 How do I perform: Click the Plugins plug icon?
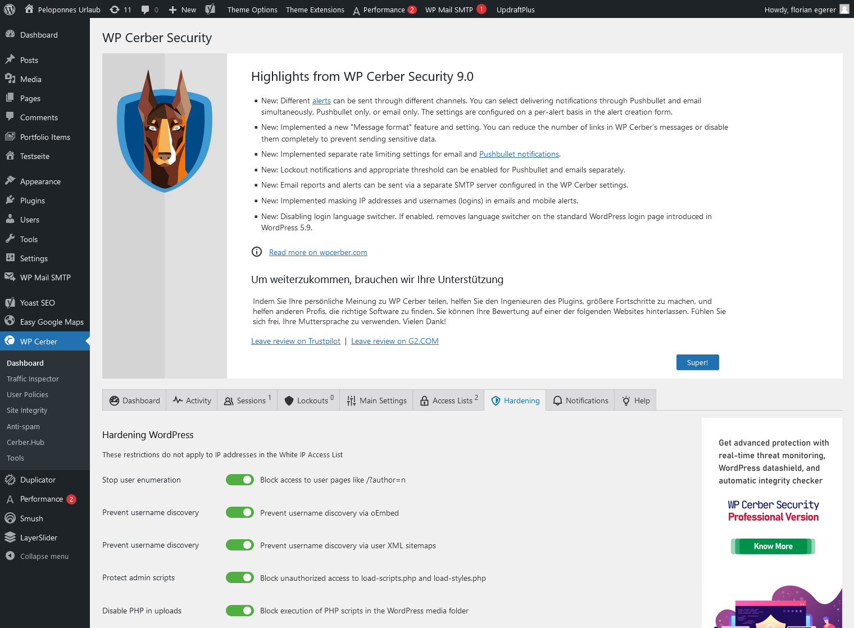click(x=10, y=200)
